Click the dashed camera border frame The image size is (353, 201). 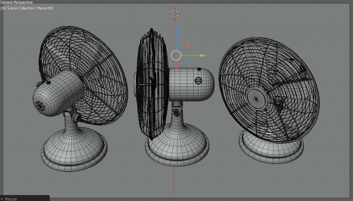pos(3,103)
